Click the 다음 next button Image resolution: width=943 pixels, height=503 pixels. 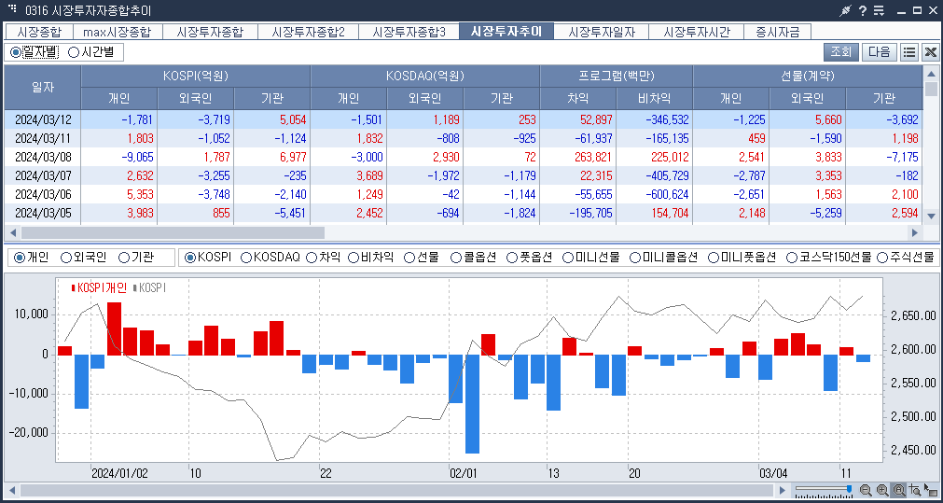point(880,52)
